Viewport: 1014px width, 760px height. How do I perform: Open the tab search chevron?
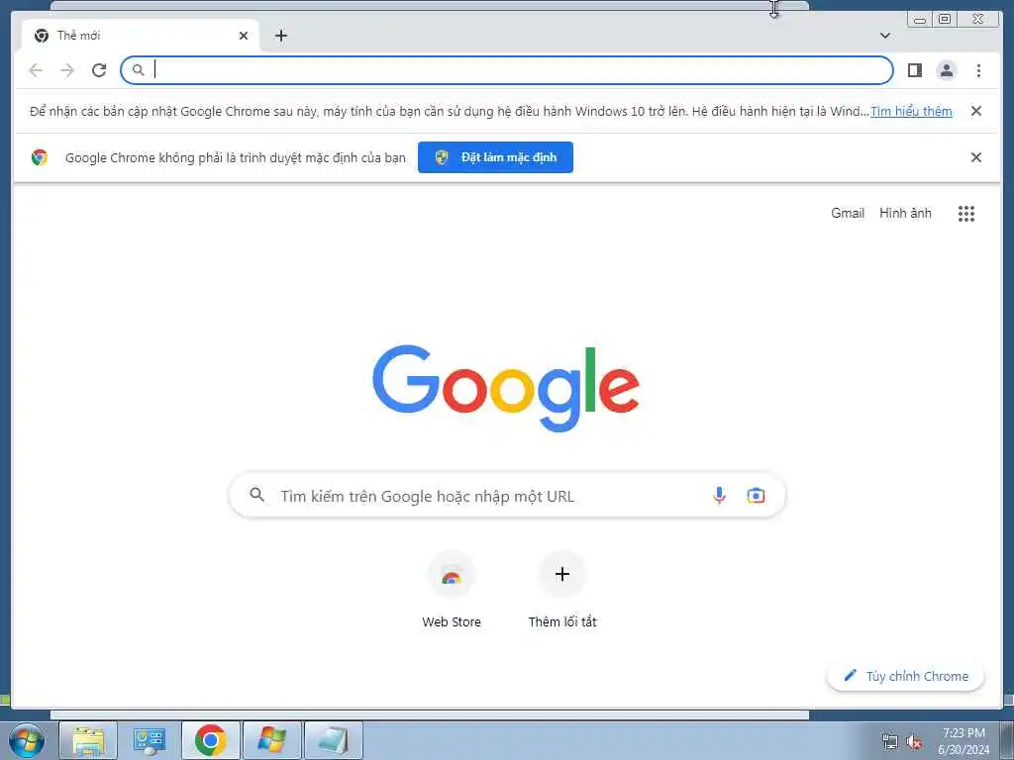pyautogui.click(x=884, y=36)
